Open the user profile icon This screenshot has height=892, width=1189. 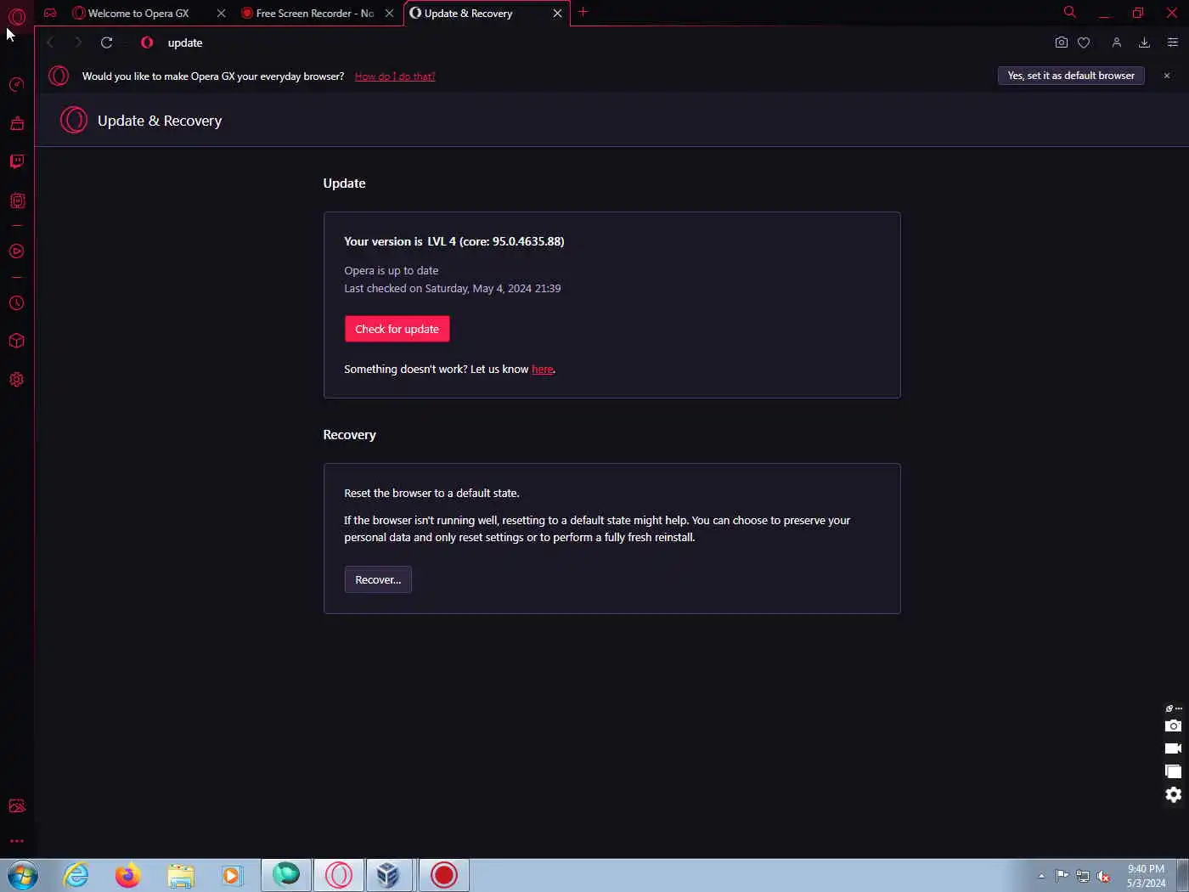pyautogui.click(x=1117, y=42)
